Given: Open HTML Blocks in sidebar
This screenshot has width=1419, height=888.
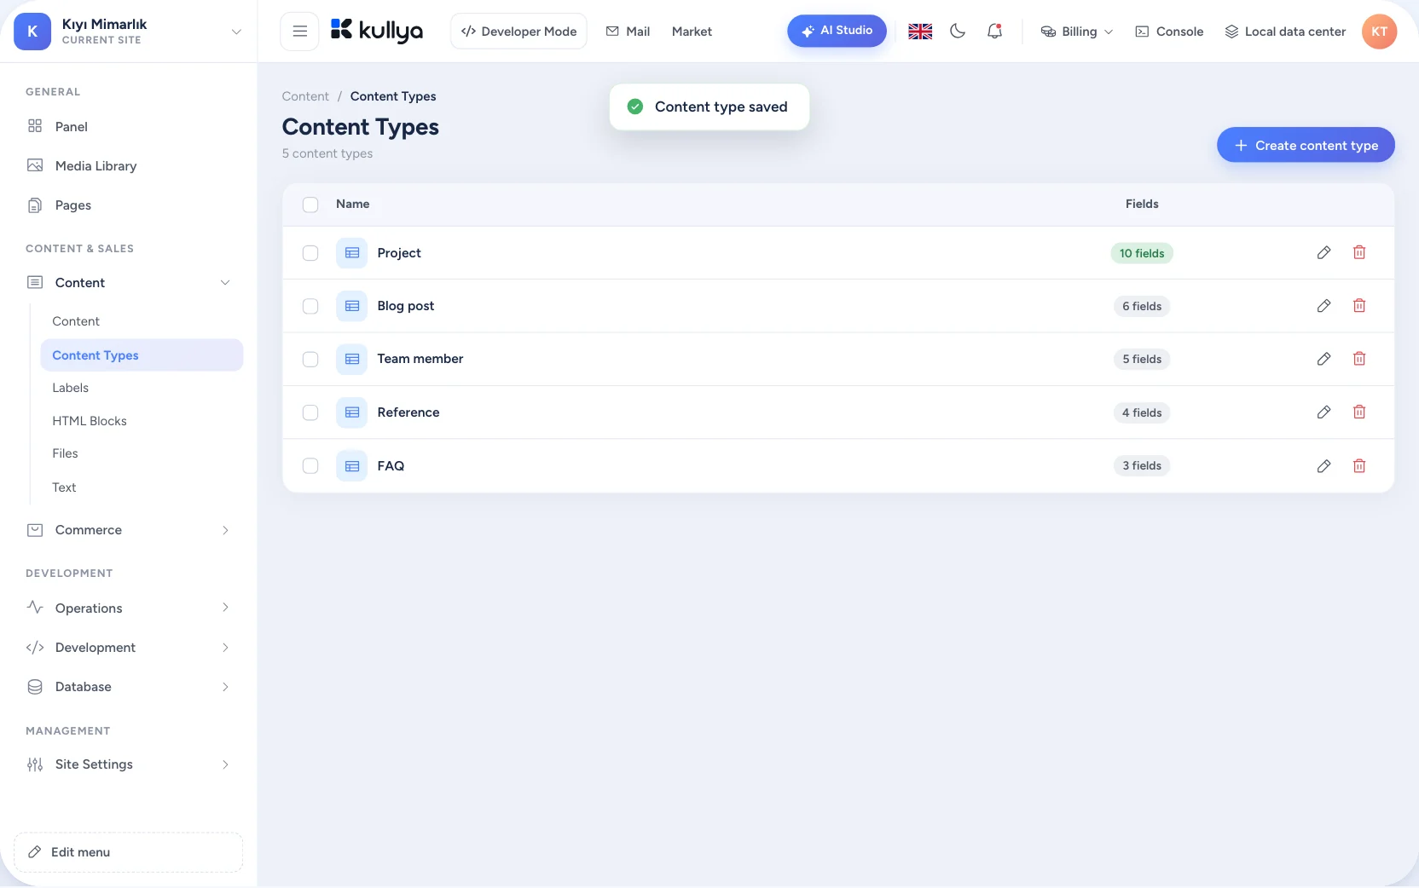Looking at the screenshot, I should [90, 421].
